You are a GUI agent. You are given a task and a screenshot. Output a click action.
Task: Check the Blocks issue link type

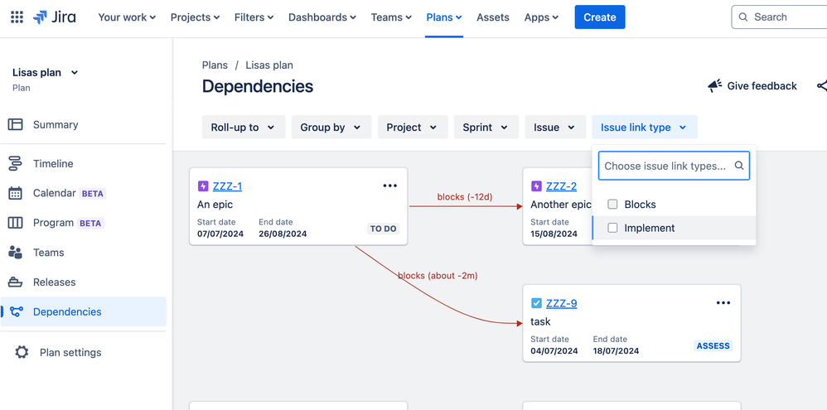[x=613, y=205]
